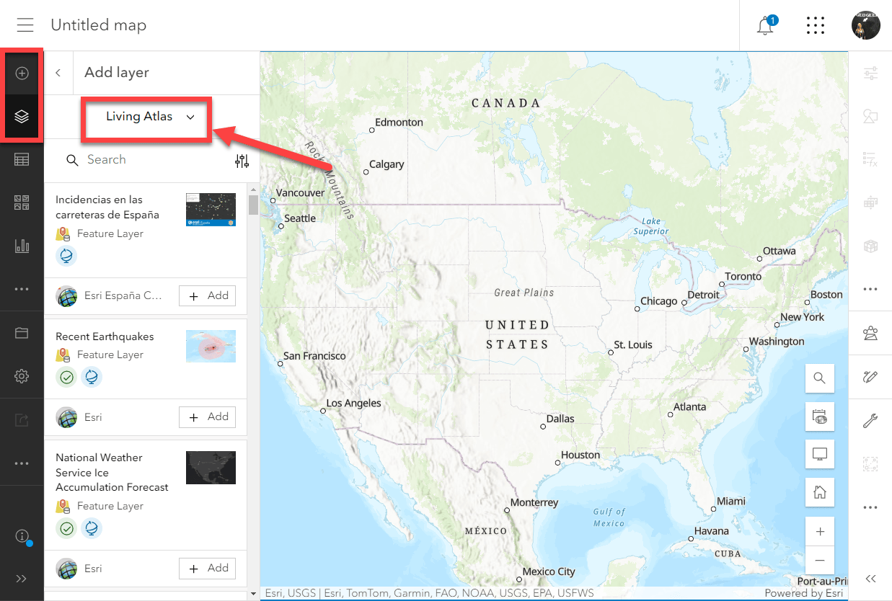
Task: Click the layer search input field
Action: pyautogui.click(x=155, y=160)
